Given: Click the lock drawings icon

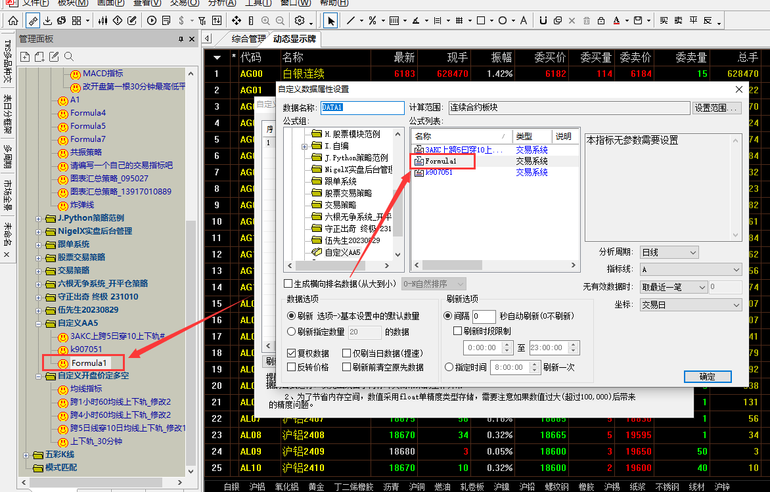Looking at the screenshot, I should (x=601, y=20).
